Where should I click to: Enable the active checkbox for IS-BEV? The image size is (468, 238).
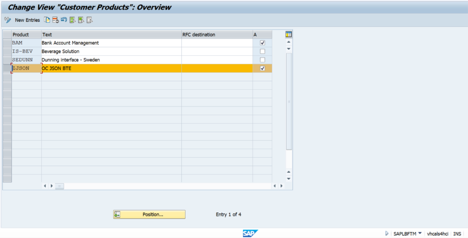[x=262, y=52]
